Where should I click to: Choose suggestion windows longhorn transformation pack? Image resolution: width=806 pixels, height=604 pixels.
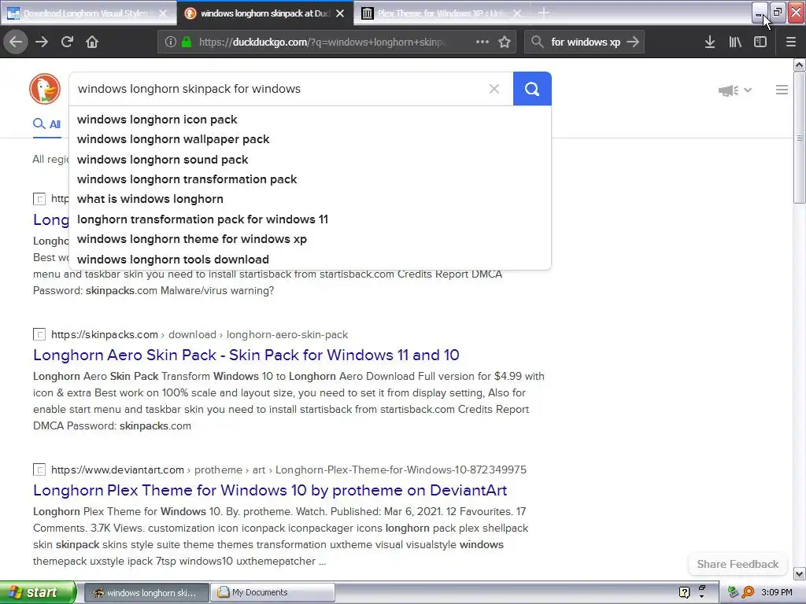click(x=187, y=179)
